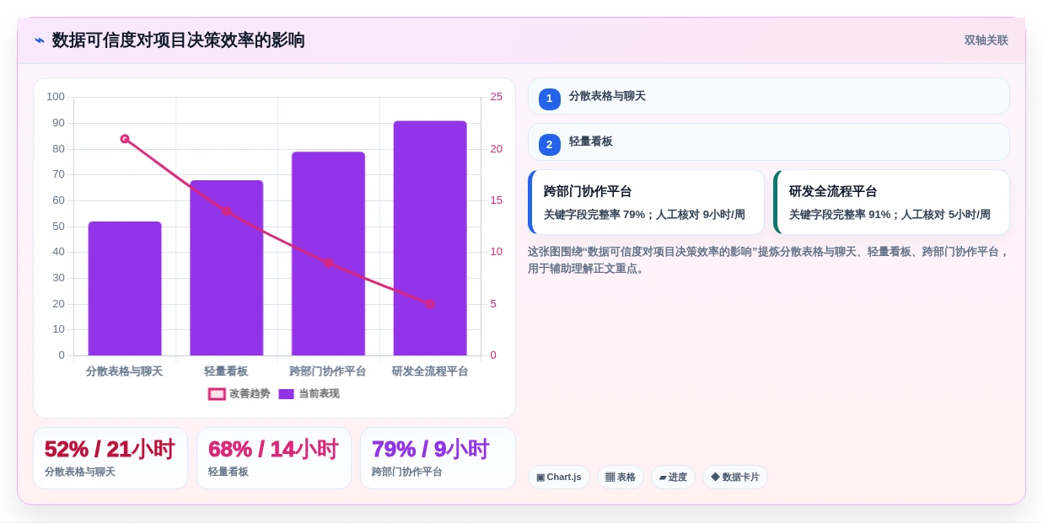Click the 轻量看板 x-axis label
The height and width of the screenshot is (523, 1043).
226,371
